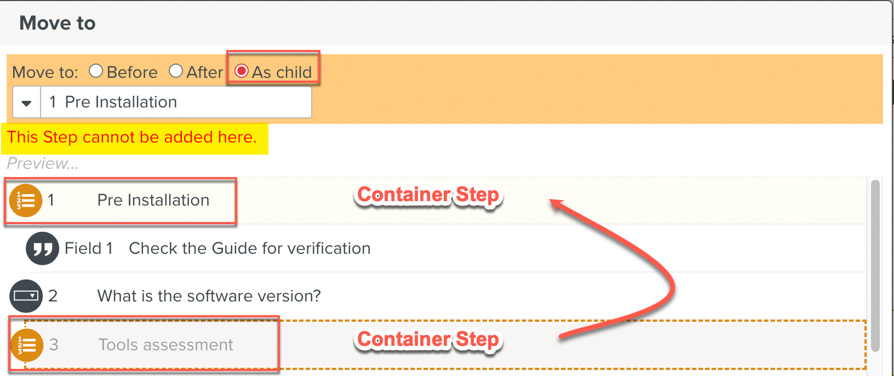Click the Move to dialog title
The width and height of the screenshot is (894, 376).
[57, 23]
